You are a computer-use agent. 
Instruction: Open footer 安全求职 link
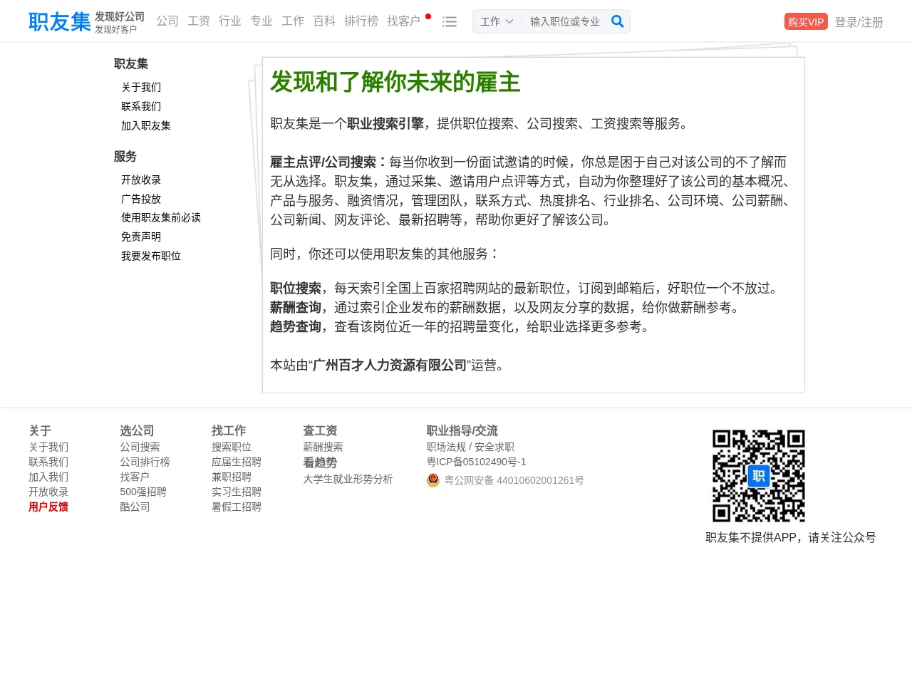click(x=494, y=447)
